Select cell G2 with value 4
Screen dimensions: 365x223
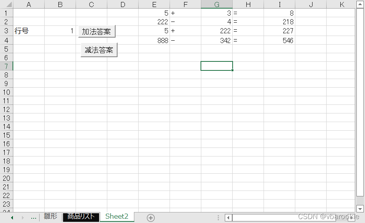[217, 22]
